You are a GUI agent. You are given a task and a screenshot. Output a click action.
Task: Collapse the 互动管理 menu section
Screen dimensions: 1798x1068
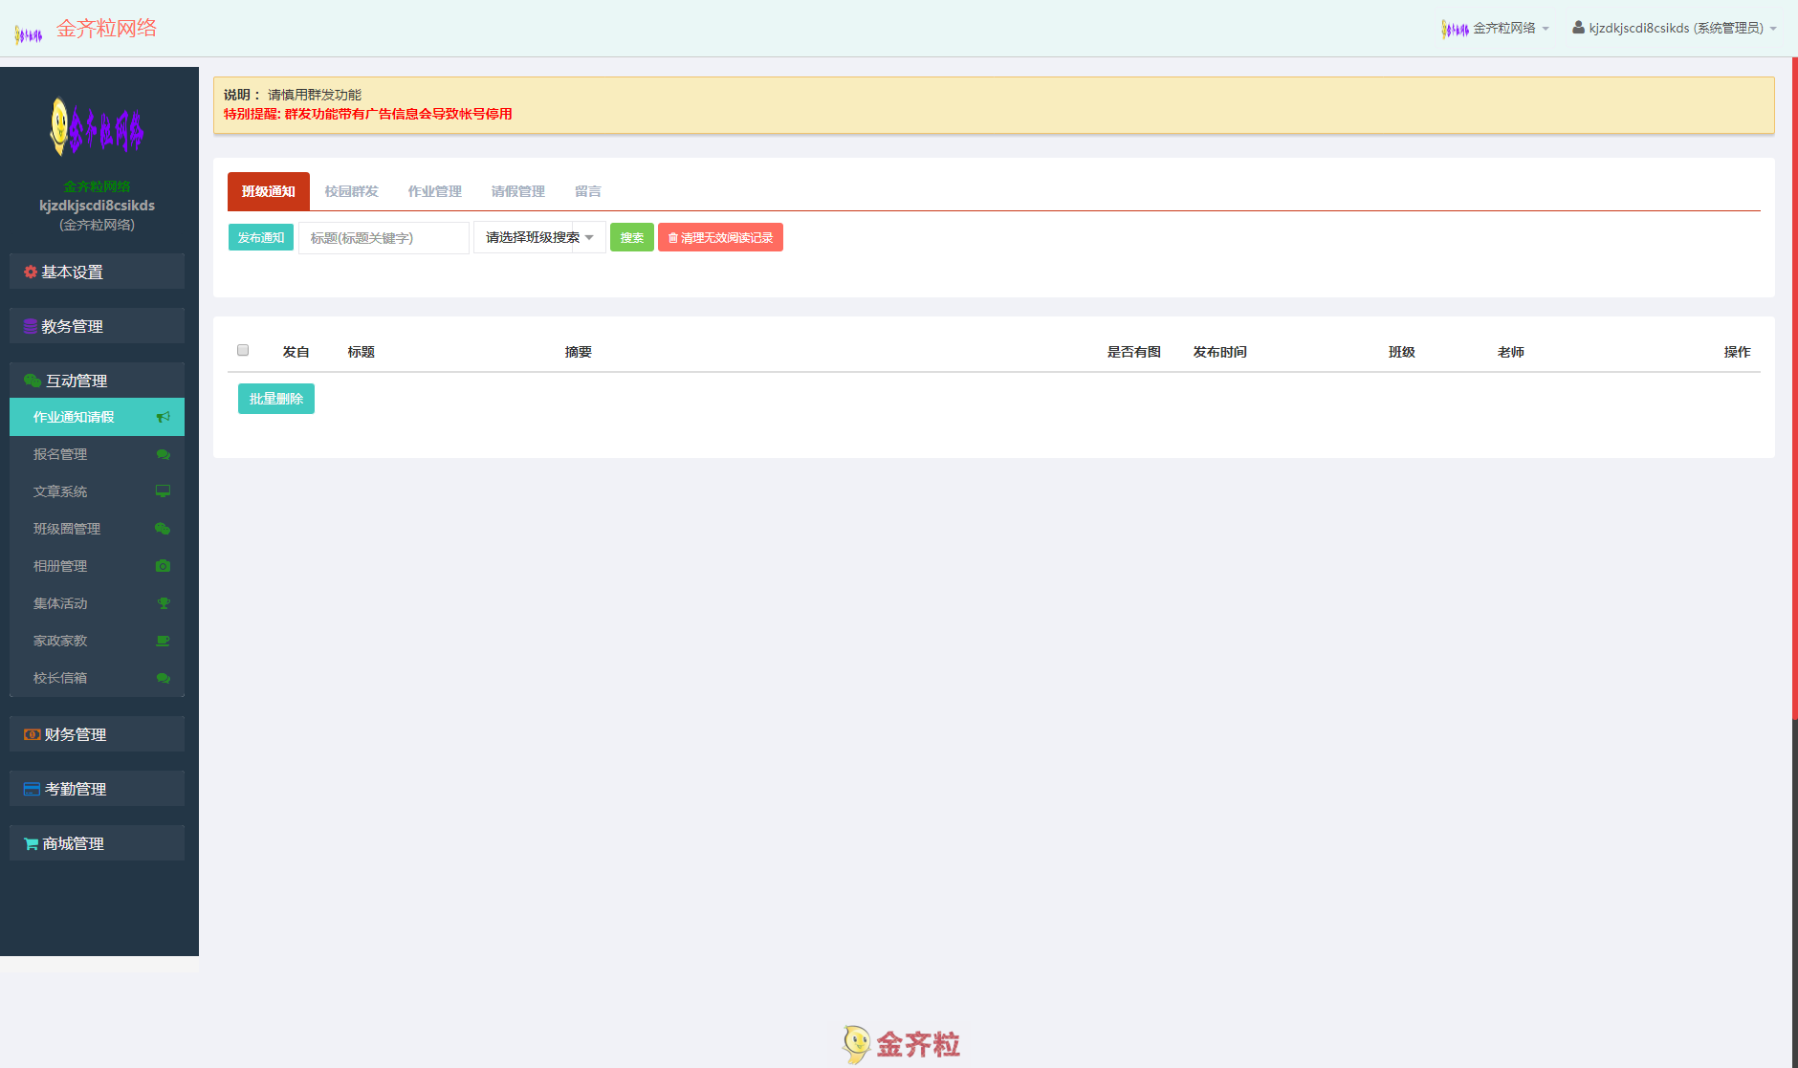click(97, 381)
